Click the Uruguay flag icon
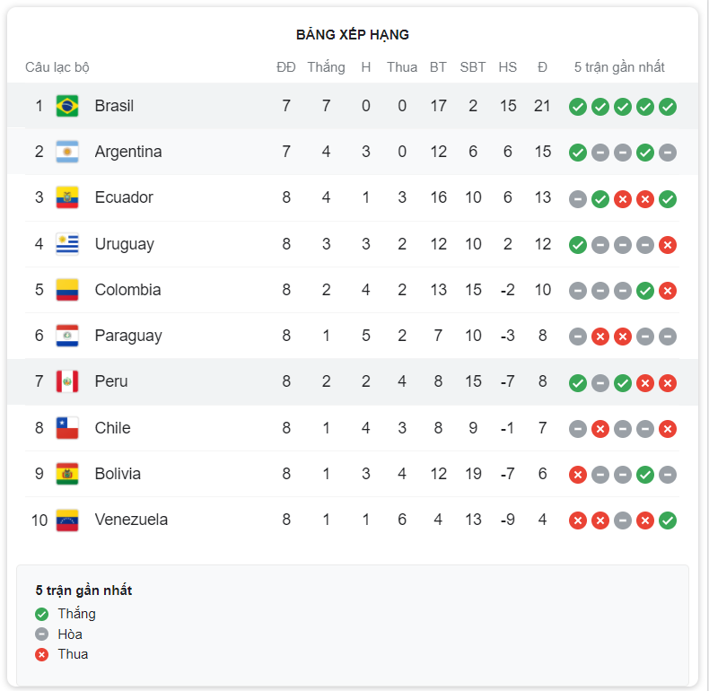 pyautogui.click(x=67, y=244)
